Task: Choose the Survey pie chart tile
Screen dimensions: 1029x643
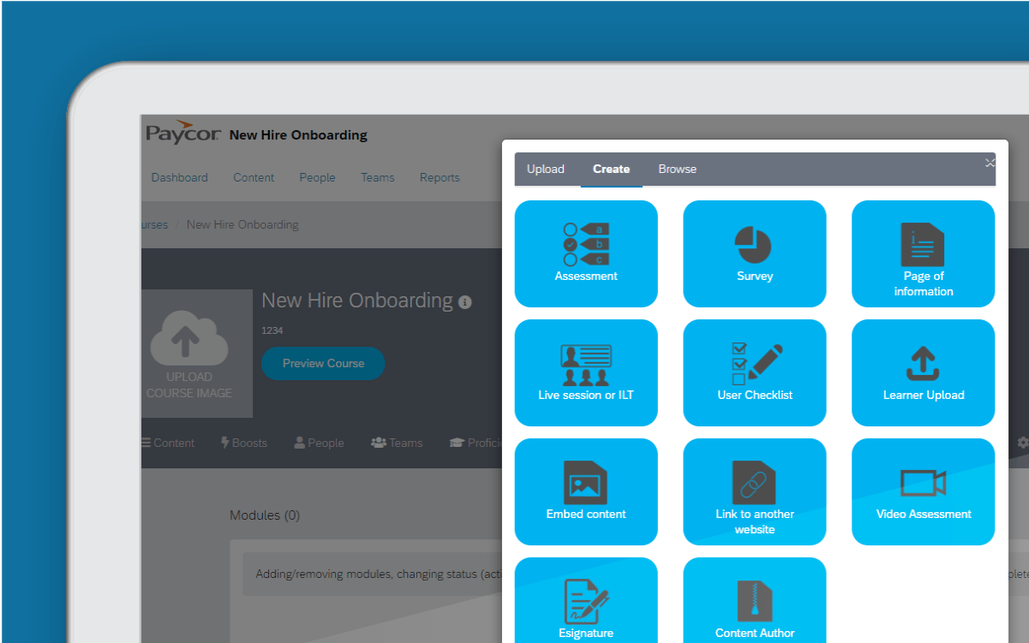Action: click(x=755, y=253)
